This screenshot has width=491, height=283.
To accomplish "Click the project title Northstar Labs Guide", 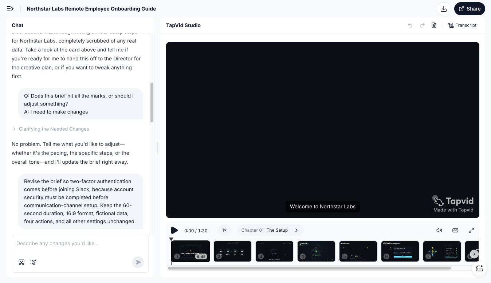I will point(91,9).
